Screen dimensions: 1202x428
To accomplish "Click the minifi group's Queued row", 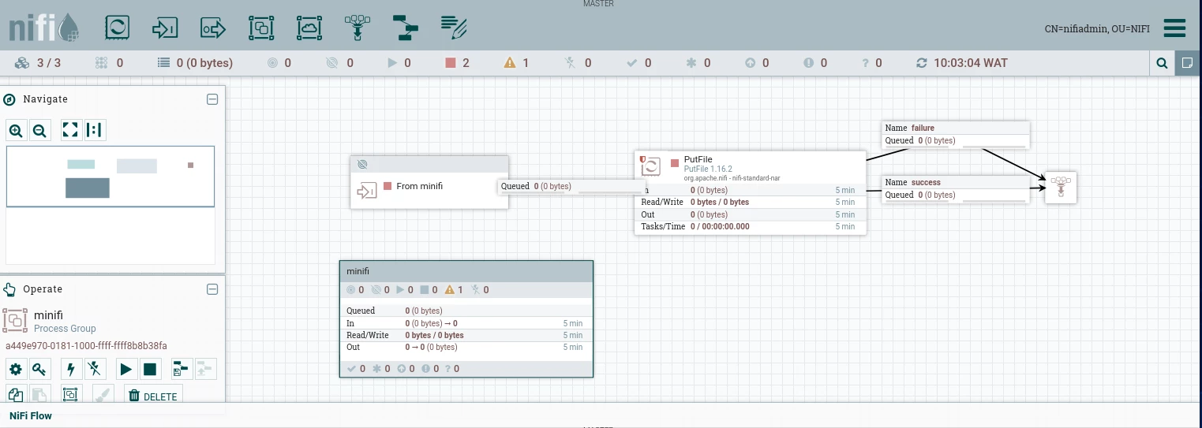I will click(466, 311).
